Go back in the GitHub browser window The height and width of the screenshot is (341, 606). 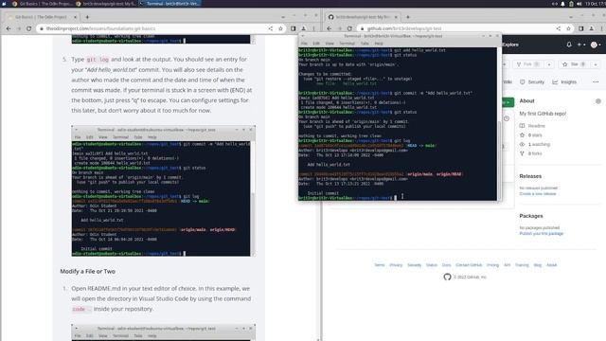(x=330, y=28)
